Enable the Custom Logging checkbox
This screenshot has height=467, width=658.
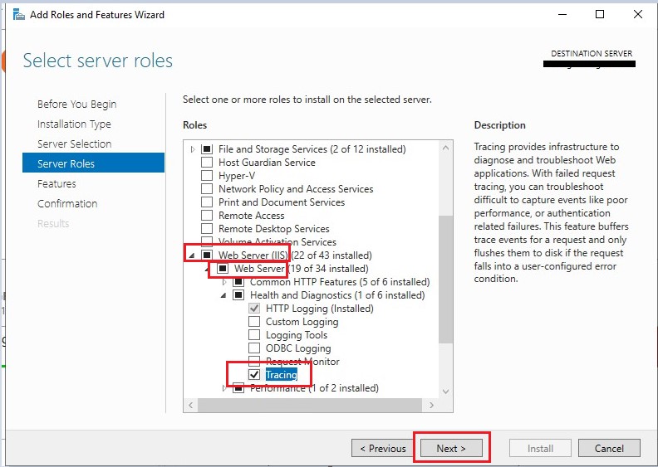click(x=254, y=322)
